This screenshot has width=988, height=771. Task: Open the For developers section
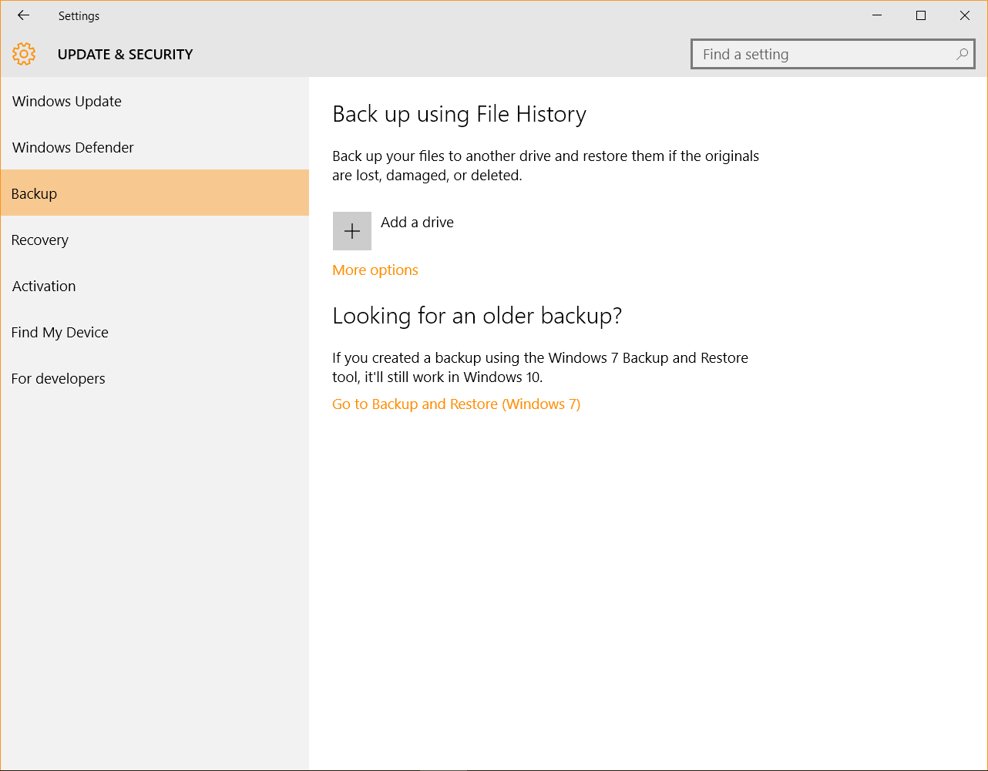154,378
